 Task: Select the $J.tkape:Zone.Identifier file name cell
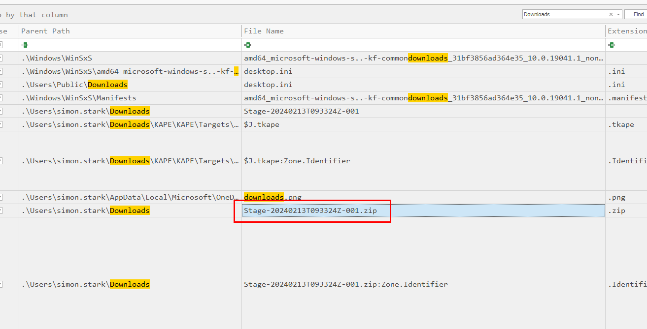(x=297, y=161)
